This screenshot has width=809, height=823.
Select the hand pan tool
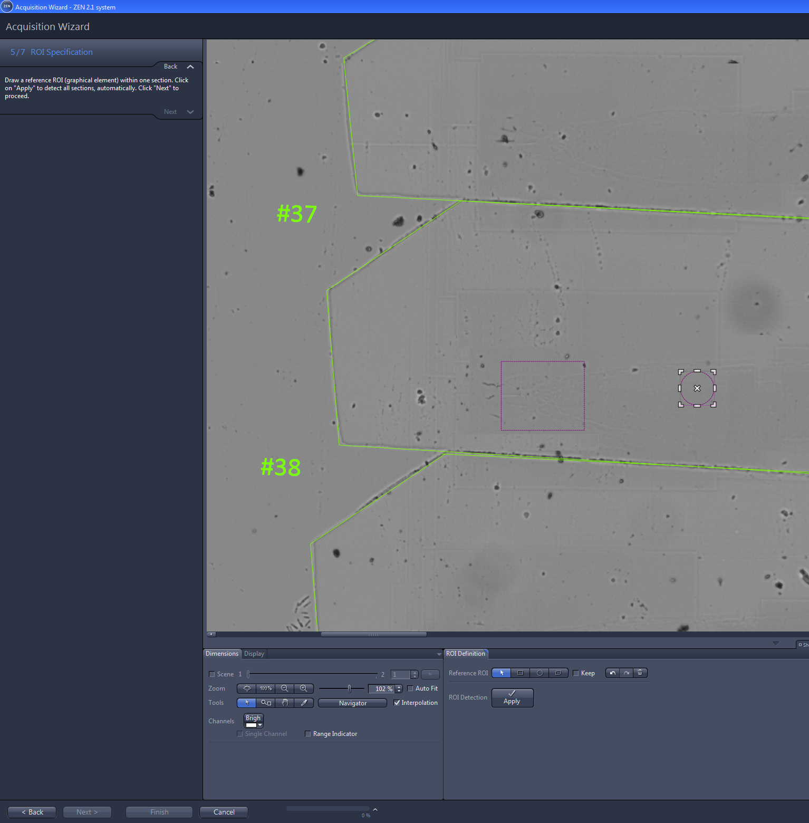(285, 703)
